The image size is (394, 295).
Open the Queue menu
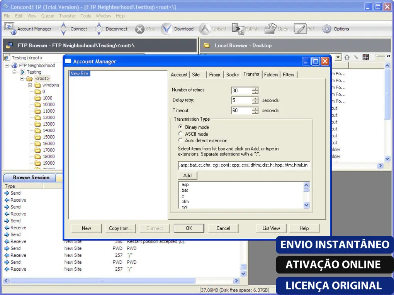click(x=48, y=16)
